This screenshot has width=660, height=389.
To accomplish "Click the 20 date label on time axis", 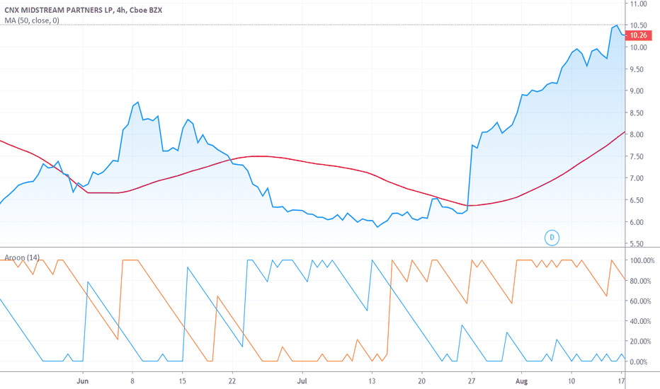I will pos(421,381).
